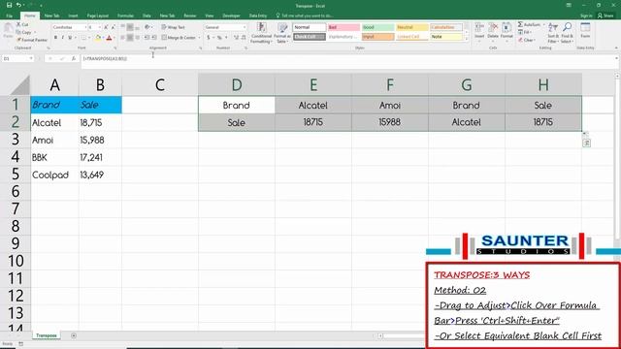Switch to the Page Layout tab
This screenshot has width=621, height=349.
coord(97,16)
